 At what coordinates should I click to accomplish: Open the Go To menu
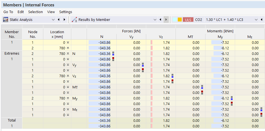point(8,12)
